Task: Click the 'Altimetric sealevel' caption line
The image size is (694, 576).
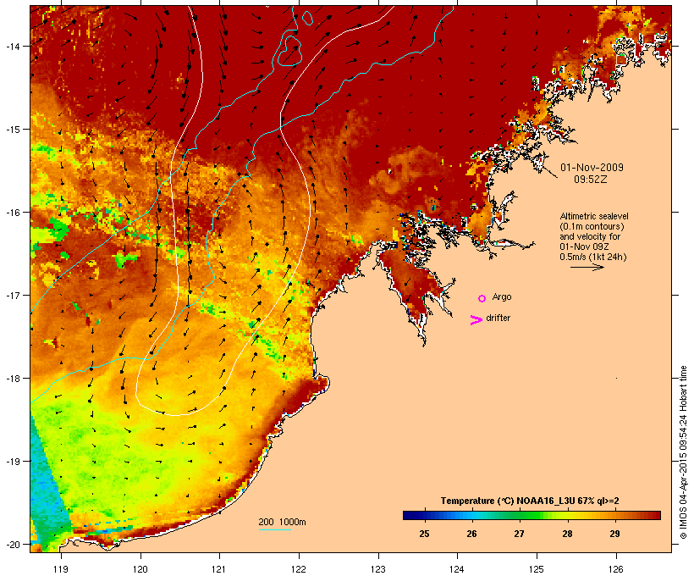Action: (x=594, y=216)
